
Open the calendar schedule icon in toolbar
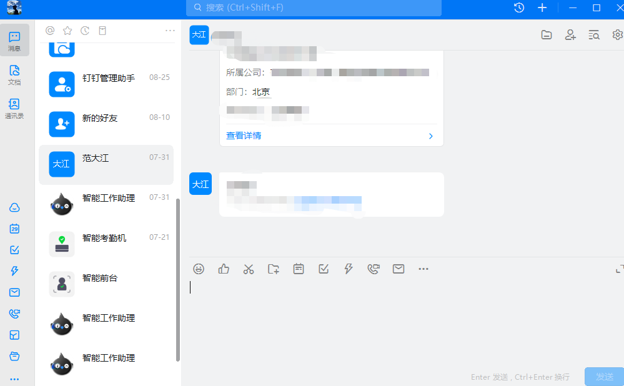[299, 269]
